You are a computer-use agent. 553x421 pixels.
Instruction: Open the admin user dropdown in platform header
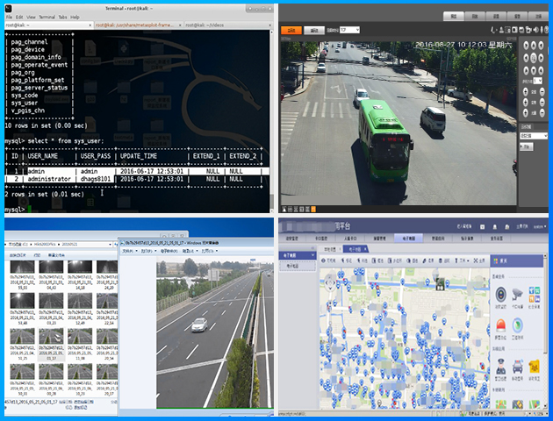click(x=540, y=227)
